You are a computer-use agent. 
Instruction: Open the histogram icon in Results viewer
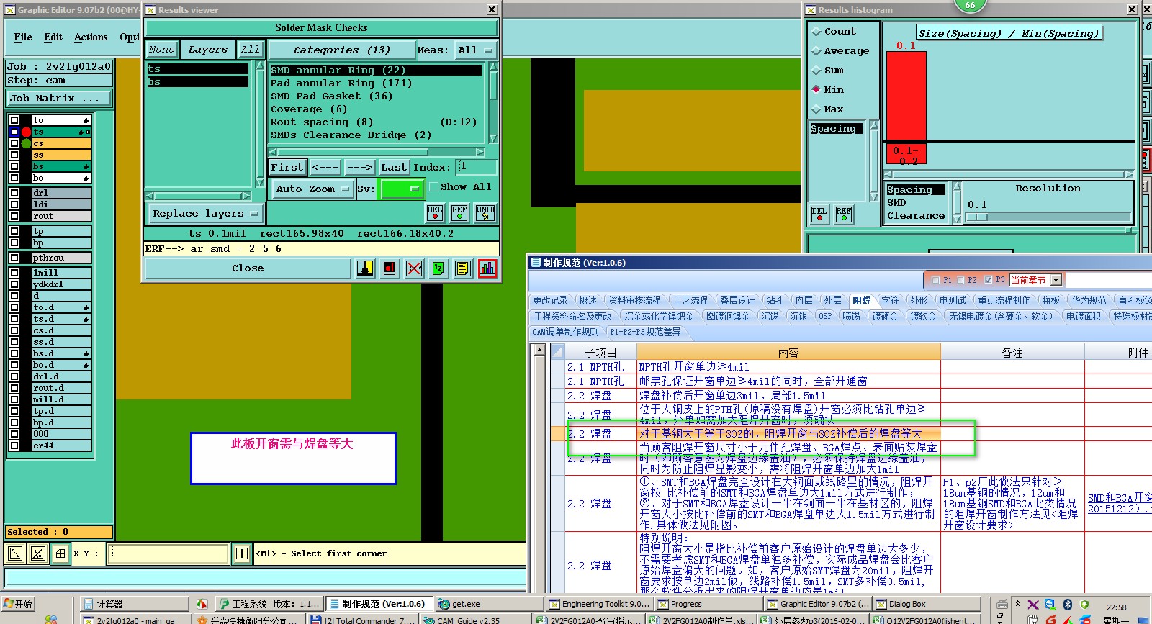coord(487,268)
